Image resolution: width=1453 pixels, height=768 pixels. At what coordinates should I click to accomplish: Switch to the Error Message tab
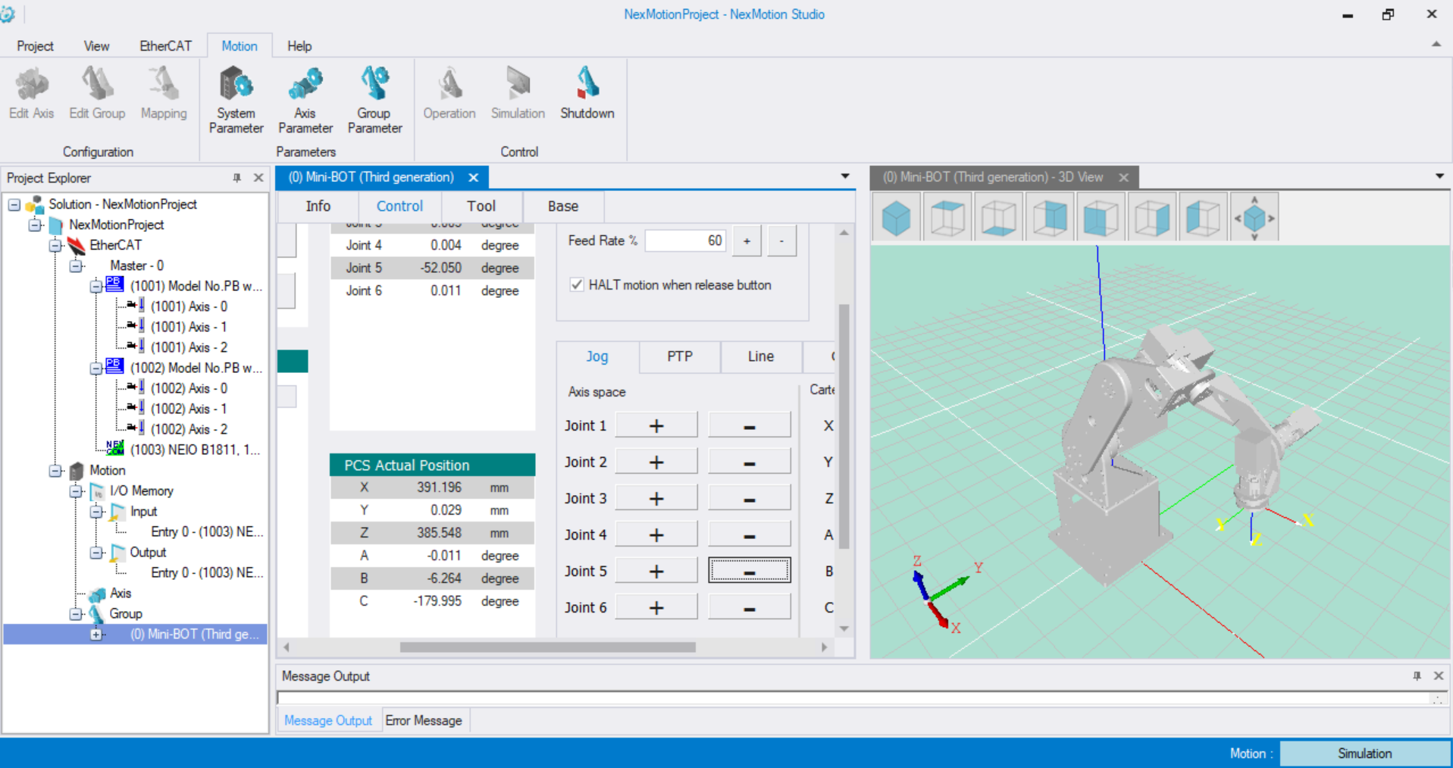(424, 720)
